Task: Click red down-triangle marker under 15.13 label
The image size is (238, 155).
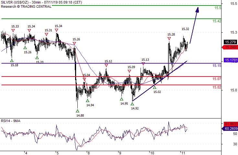Action: click(x=143, y=64)
